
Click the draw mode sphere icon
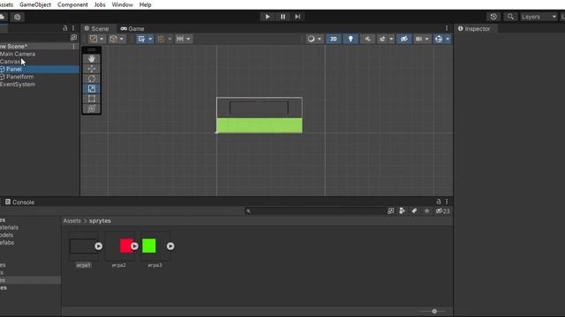311,39
